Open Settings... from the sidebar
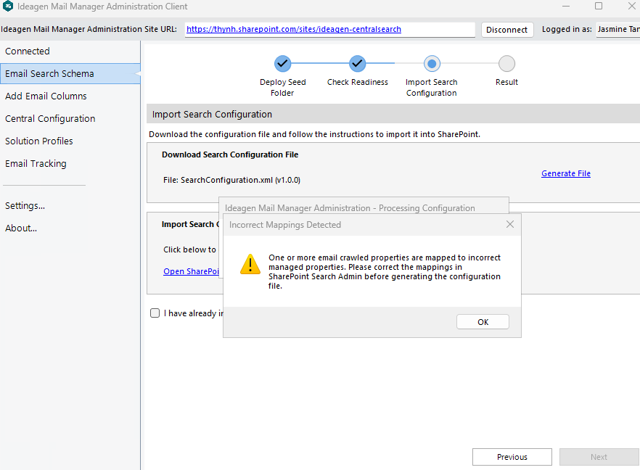The width and height of the screenshot is (640, 470). 25,206
